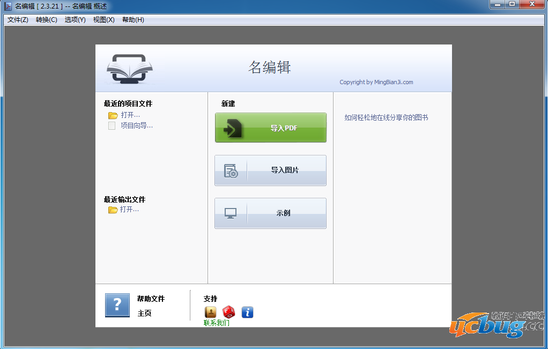548x349 pixels.
Task: Click the green 导入PDF button
Action: (x=270, y=128)
